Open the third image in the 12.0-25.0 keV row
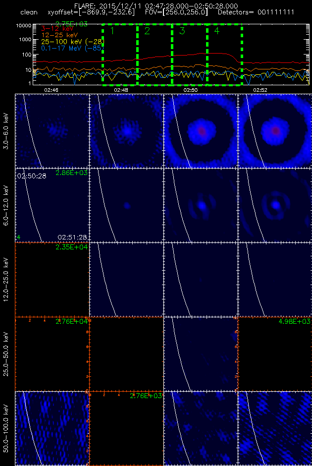Image resolution: width=312 pixels, height=466 pixels. [201, 280]
